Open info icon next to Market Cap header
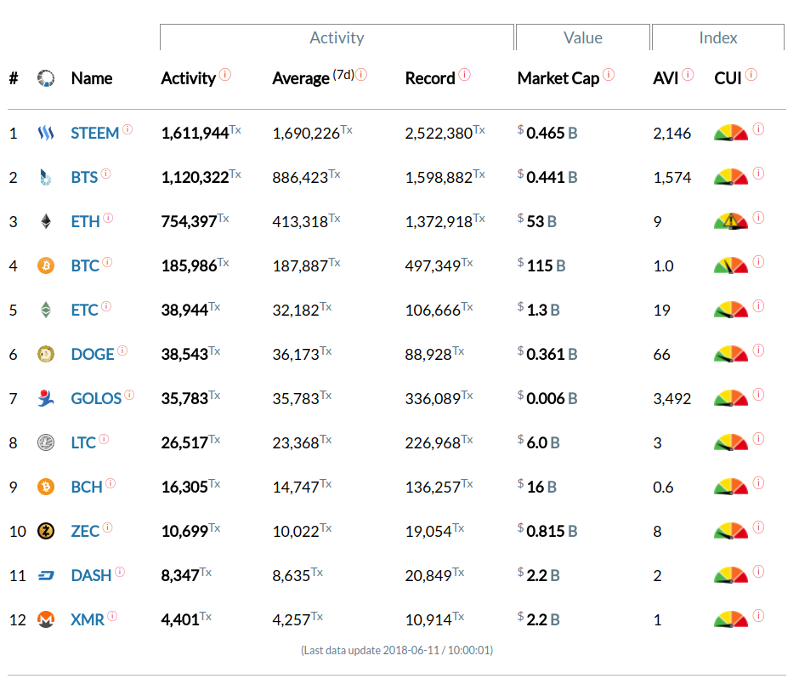 609,75
